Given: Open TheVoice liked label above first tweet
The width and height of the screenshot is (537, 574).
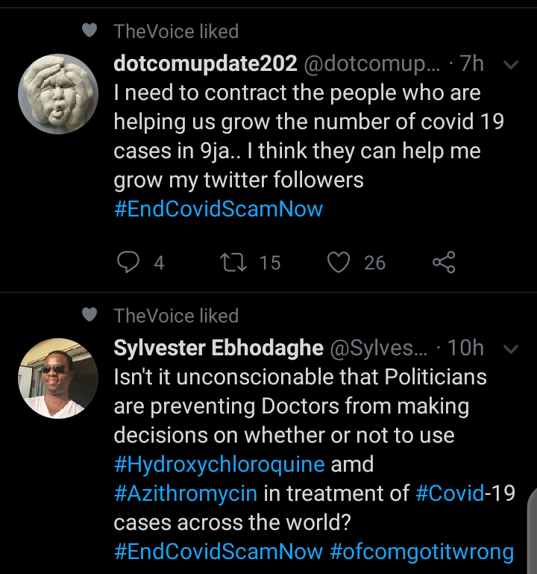Looking at the screenshot, I should pyautogui.click(x=176, y=31).
